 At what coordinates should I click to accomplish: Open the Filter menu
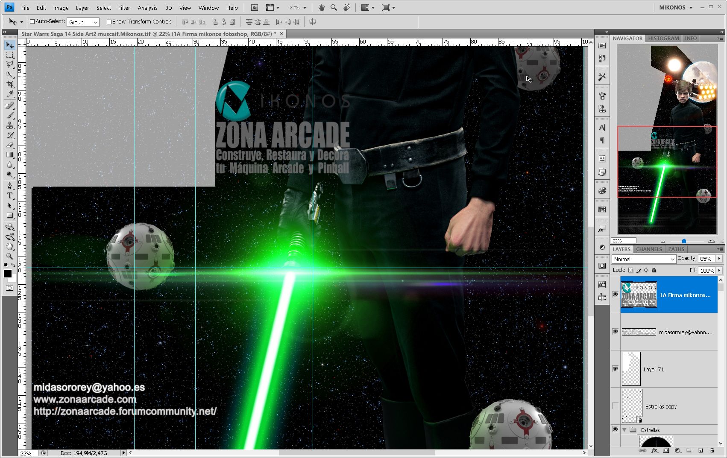pos(124,8)
